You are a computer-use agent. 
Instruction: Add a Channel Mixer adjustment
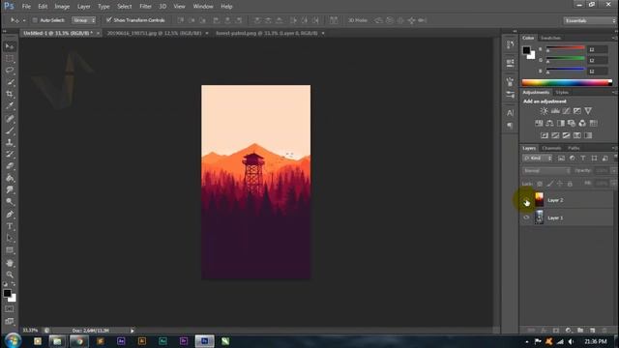[582, 124]
